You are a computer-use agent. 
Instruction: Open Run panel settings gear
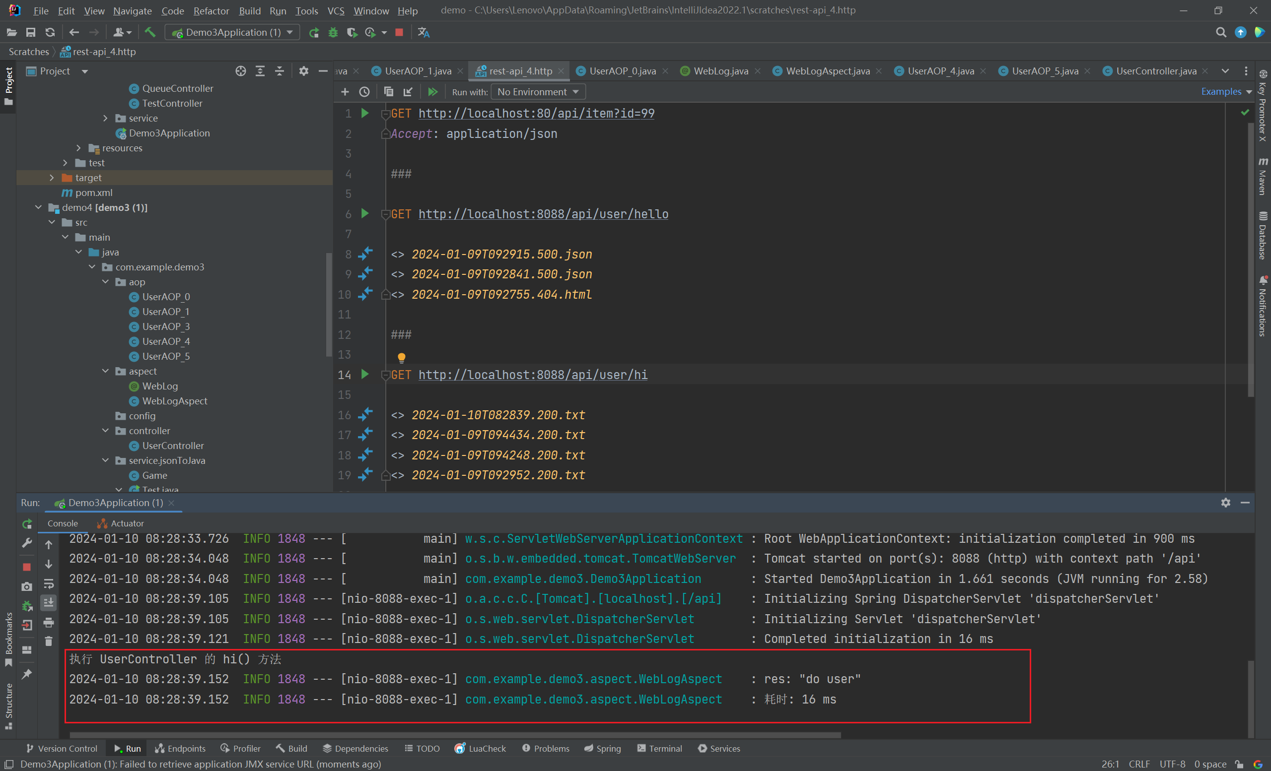click(1226, 503)
